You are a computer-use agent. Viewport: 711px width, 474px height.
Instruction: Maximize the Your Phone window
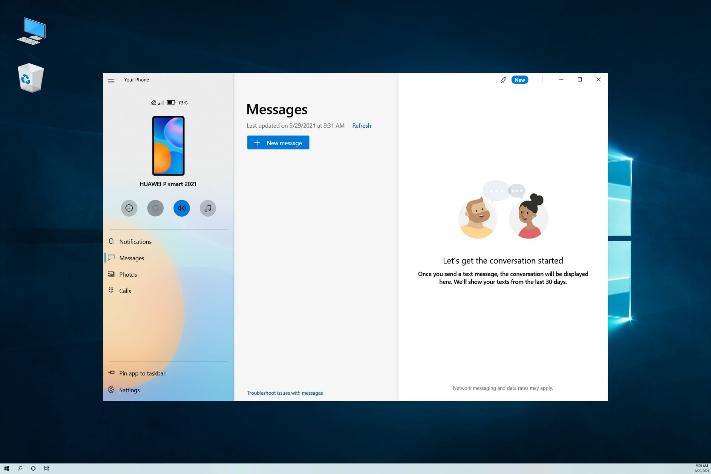[x=580, y=80]
